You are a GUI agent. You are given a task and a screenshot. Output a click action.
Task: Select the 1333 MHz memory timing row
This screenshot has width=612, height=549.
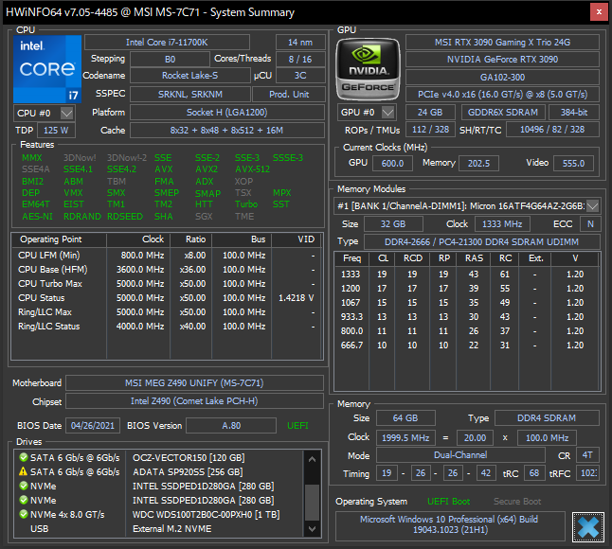[x=464, y=274]
